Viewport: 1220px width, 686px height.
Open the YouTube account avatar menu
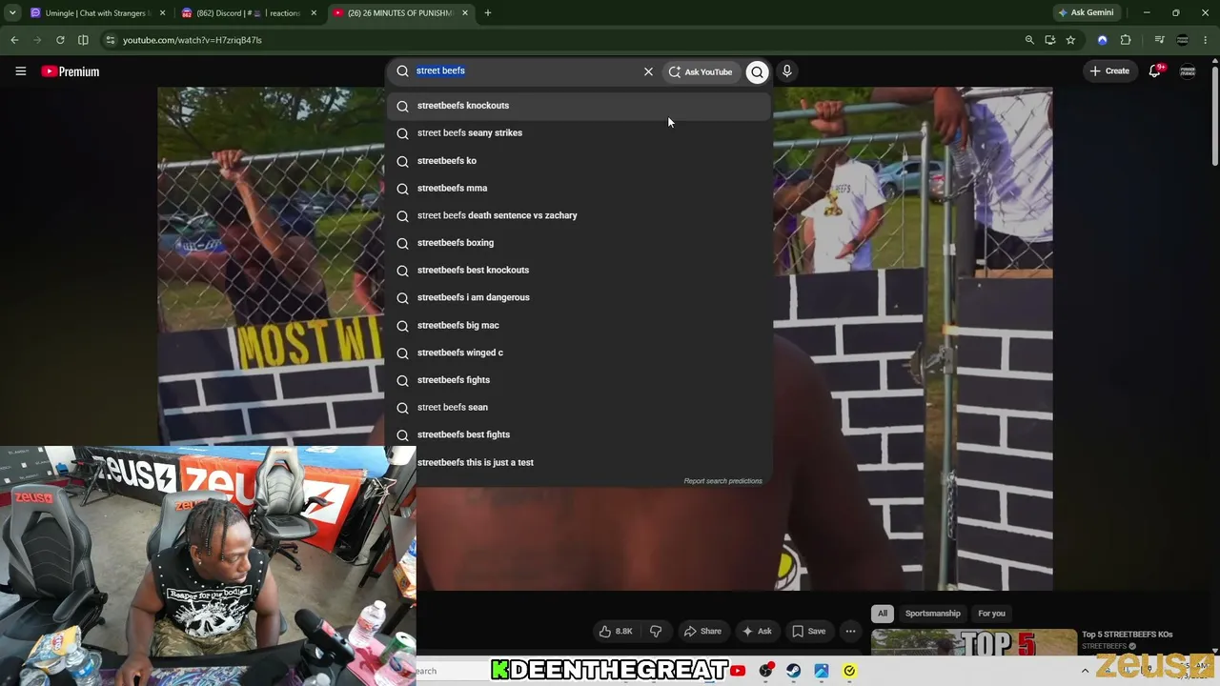pyautogui.click(x=1188, y=71)
